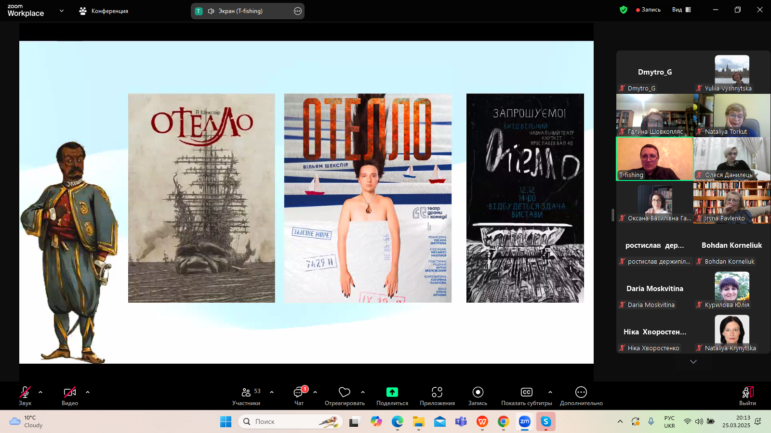Select T-fishing speaker video thumbnail
The height and width of the screenshot is (433, 771).
654,159
